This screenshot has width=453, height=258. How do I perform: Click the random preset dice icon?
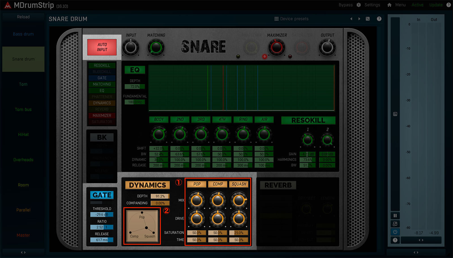coord(367,19)
